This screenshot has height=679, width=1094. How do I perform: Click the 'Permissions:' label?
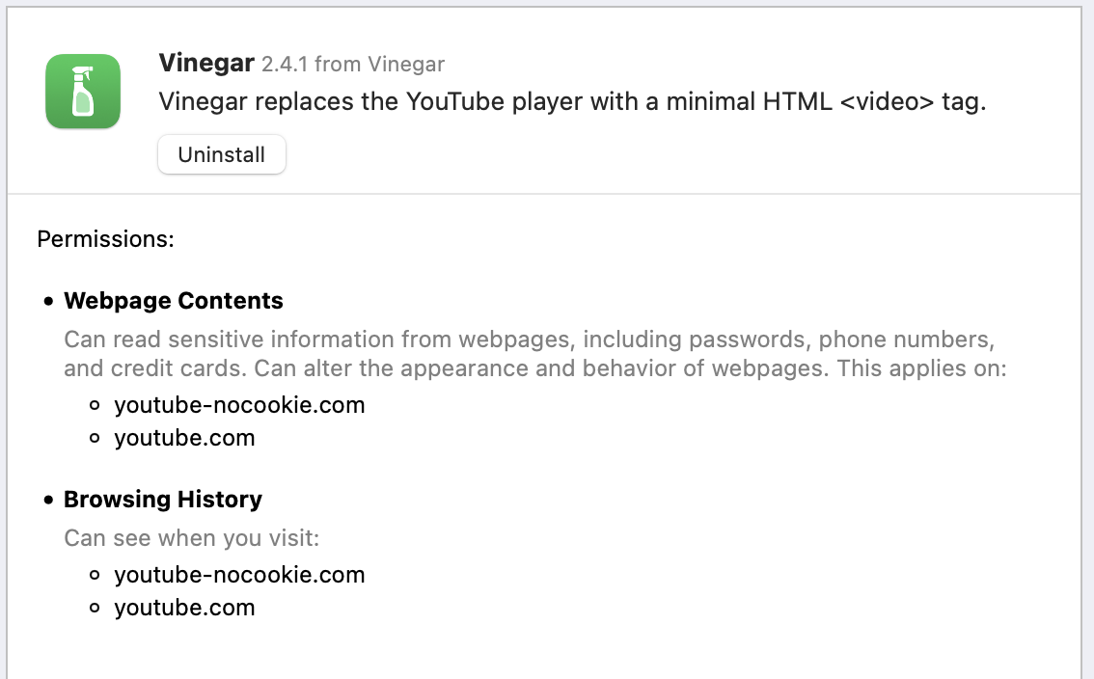(105, 238)
